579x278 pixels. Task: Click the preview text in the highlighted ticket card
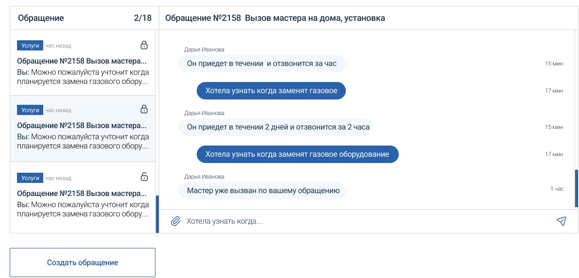click(83, 141)
